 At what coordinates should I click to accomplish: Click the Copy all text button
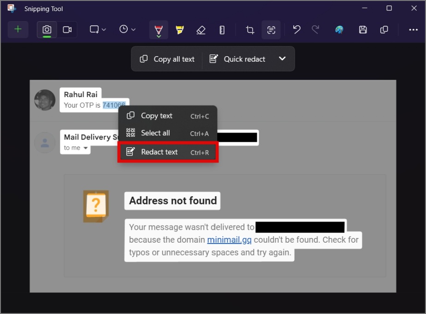tap(167, 59)
